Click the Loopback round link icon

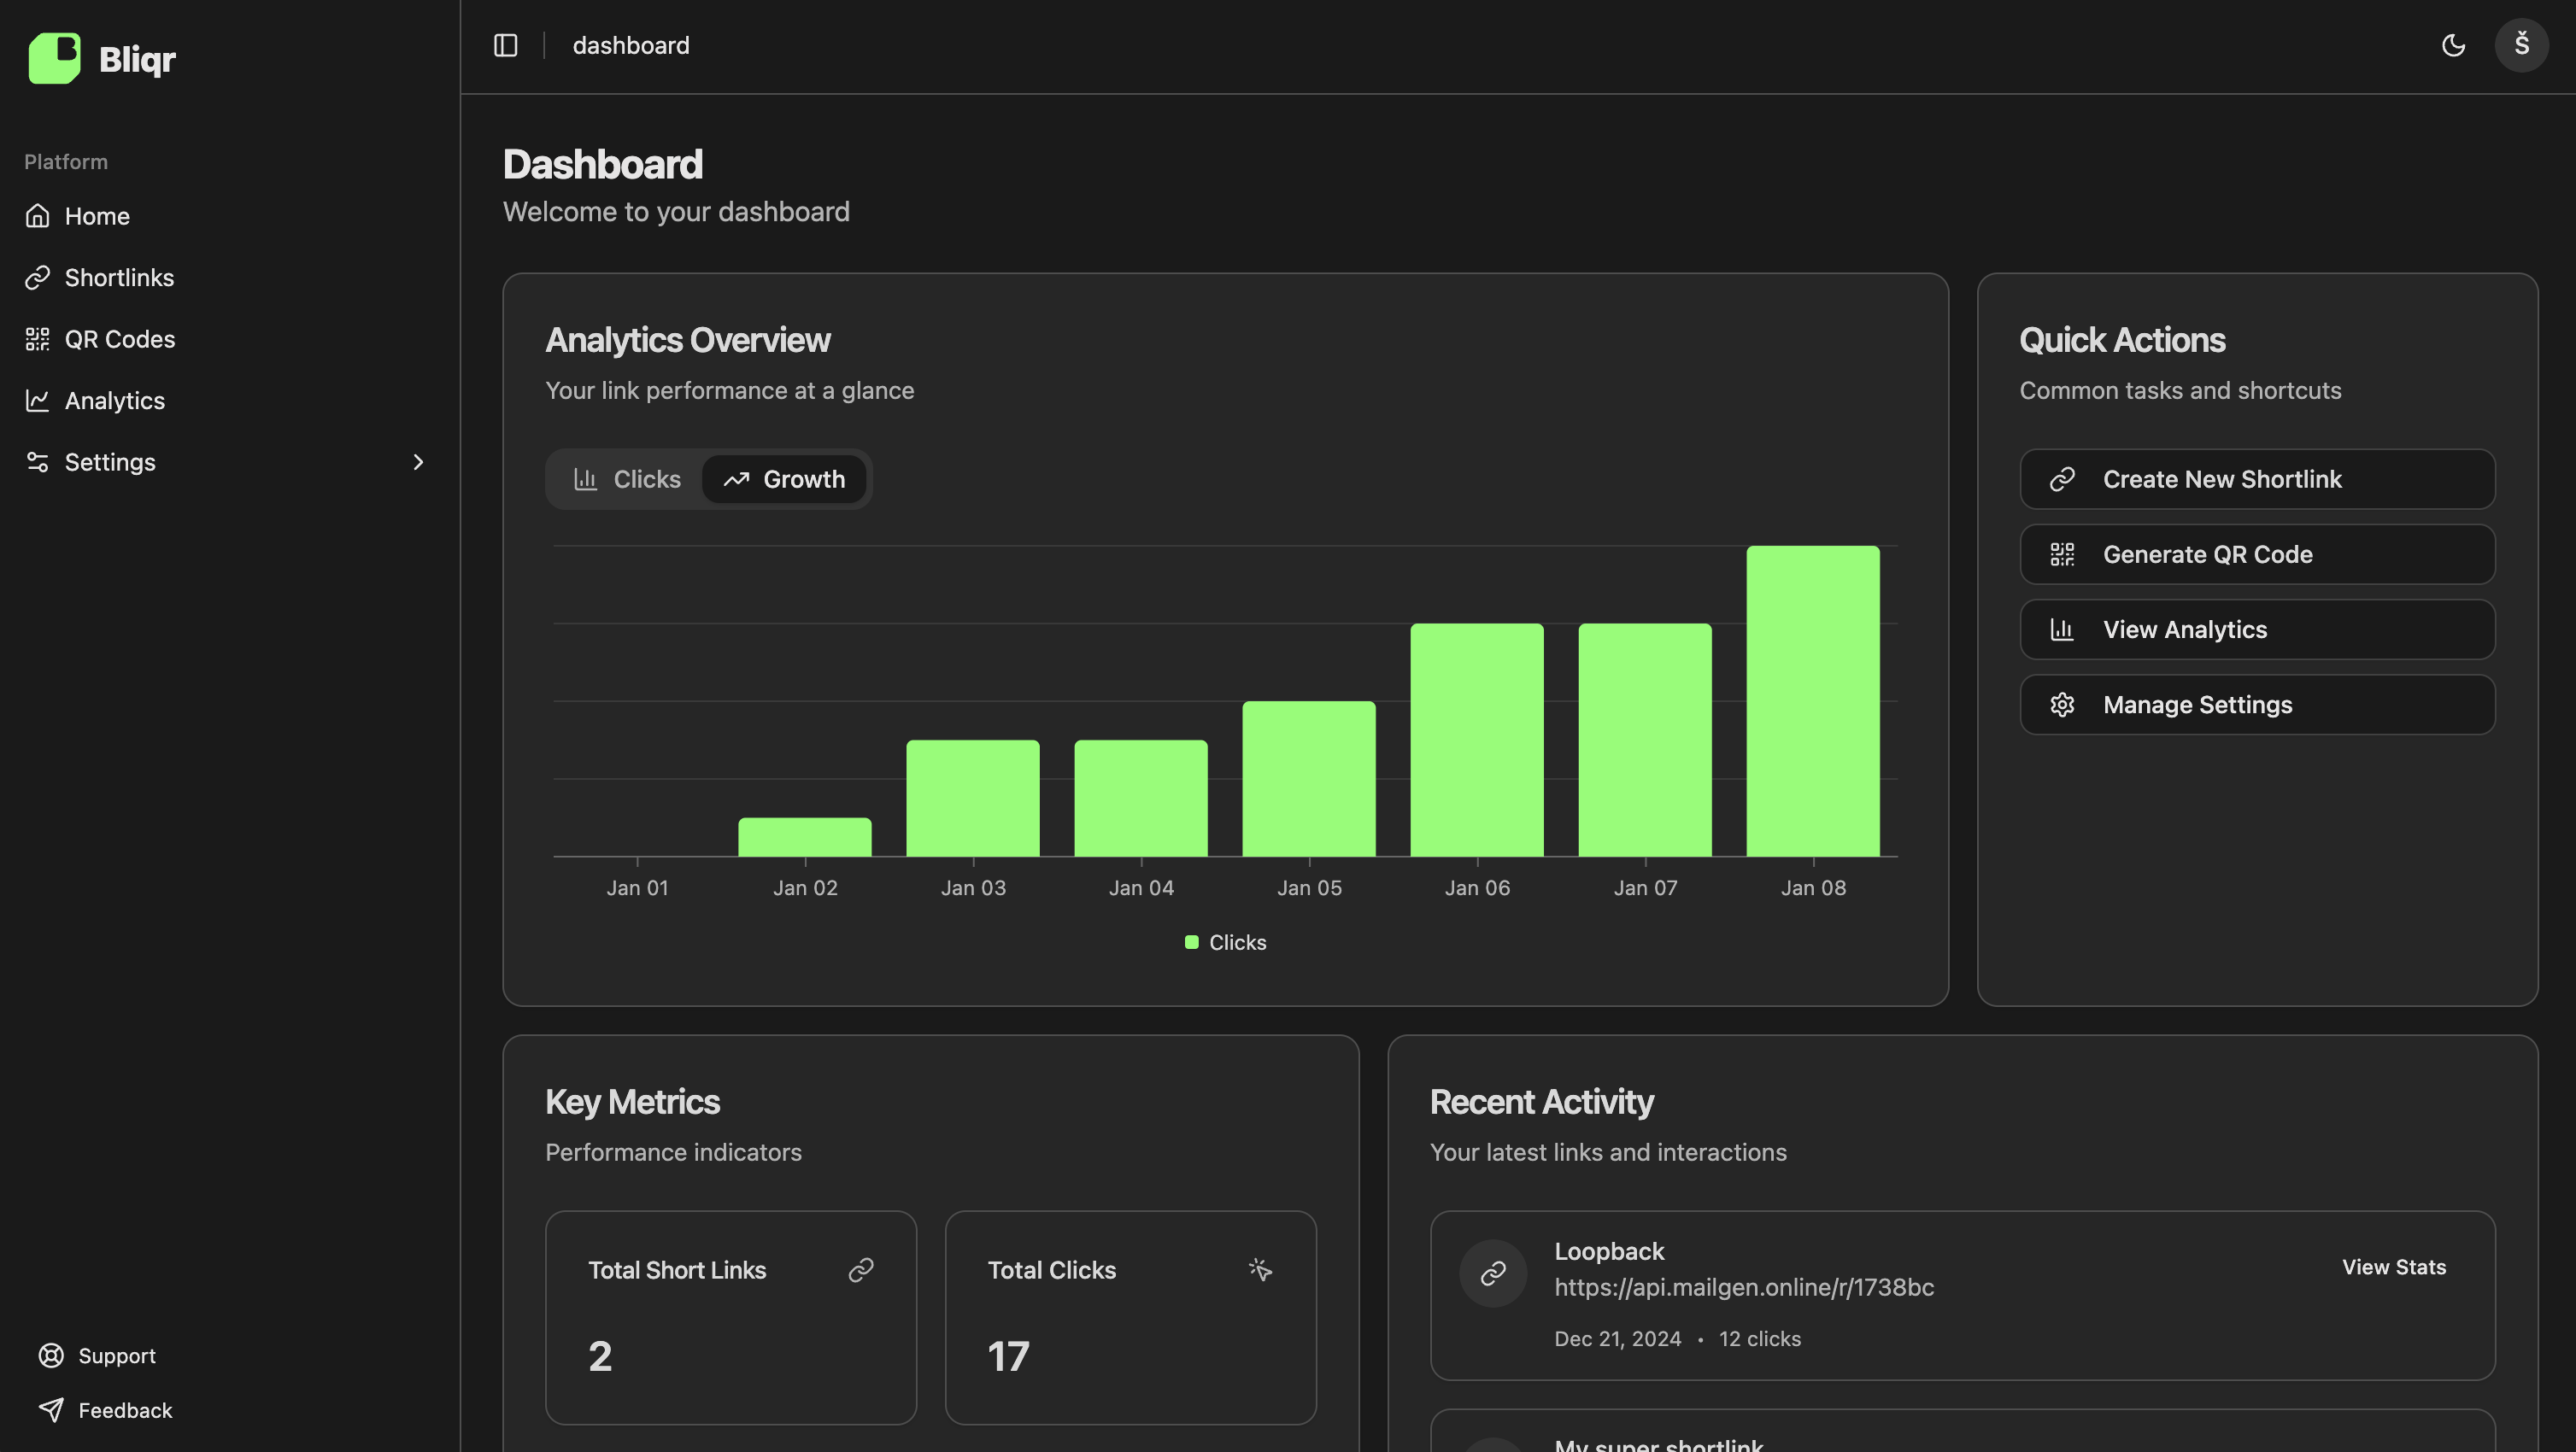click(1493, 1273)
